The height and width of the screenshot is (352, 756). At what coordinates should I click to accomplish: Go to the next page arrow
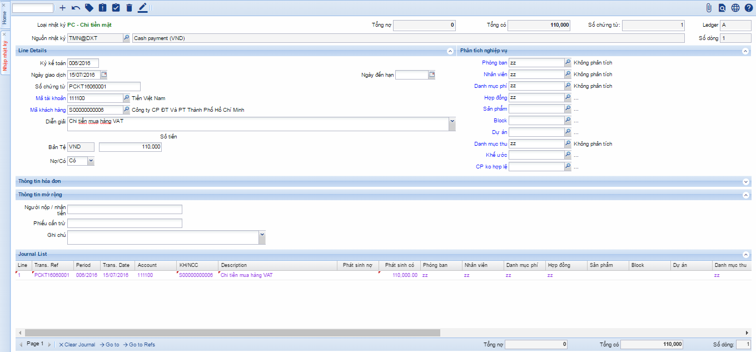pos(49,345)
